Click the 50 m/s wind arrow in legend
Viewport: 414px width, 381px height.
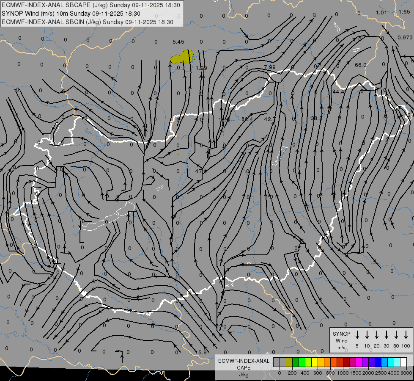click(x=396, y=334)
